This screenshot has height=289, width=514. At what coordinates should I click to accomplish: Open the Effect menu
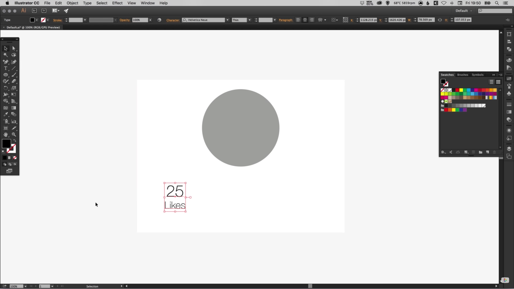pyautogui.click(x=117, y=3)
